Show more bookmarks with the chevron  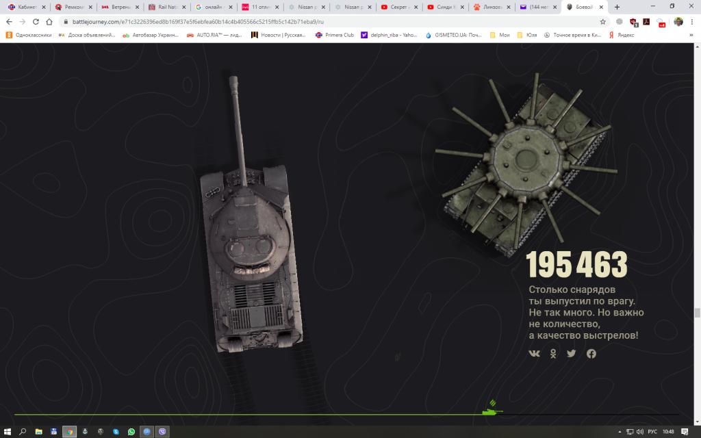pyautogui.click(x=691, y=35)
